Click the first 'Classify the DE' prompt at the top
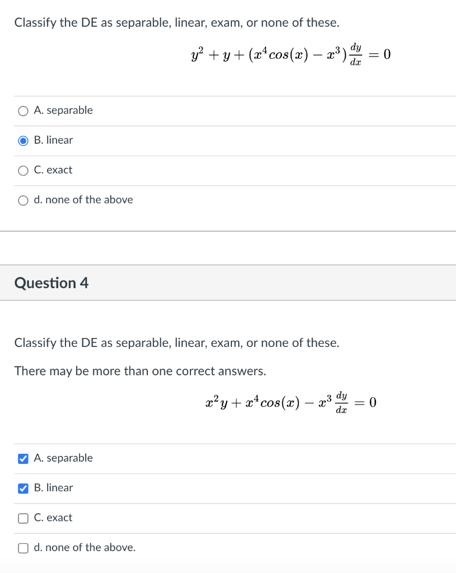Viewport: 456px width, 573px height. pyautogui.click(x=177, y=22)
